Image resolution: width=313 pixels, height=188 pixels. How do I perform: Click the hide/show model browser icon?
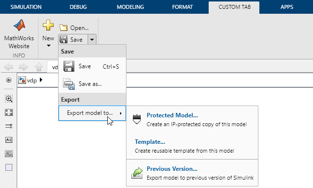[x=9, y=80]
